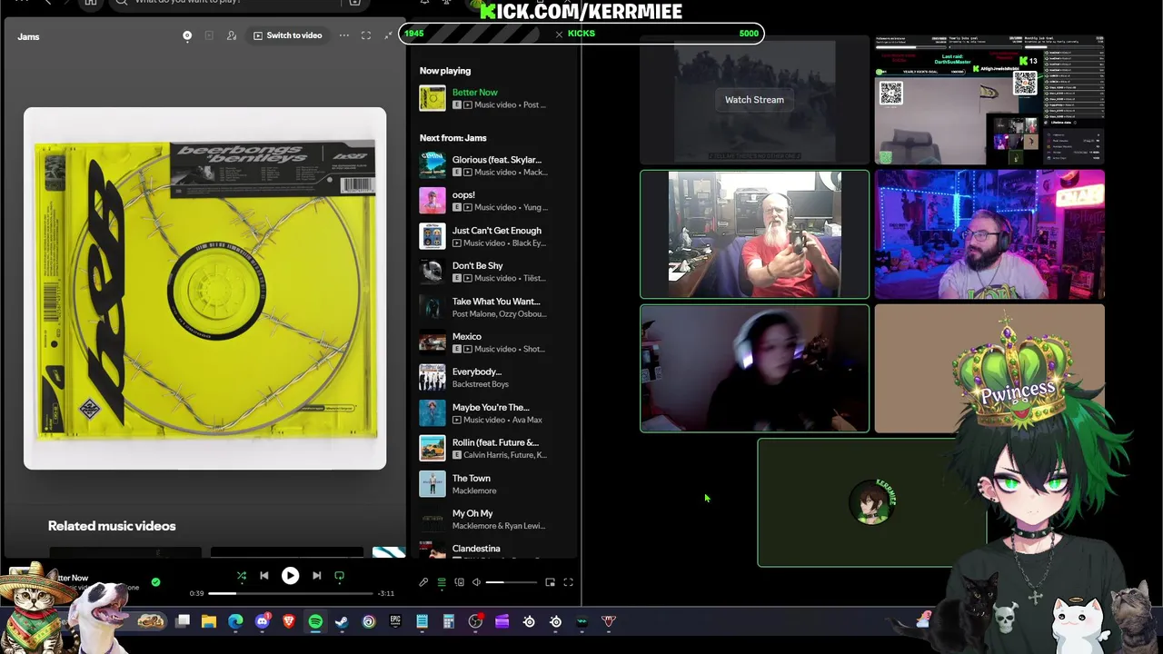1163x654 pixels.
Task: Select the top-right stream overlay with QR codes
Action: (989, 100)
